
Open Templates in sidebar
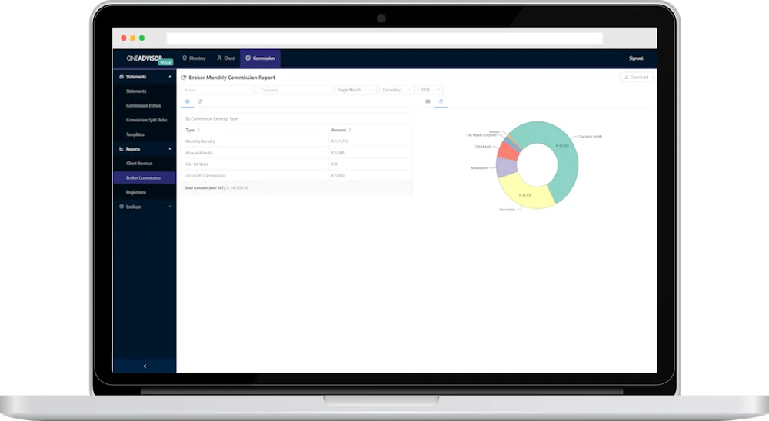pyautogui.click(x=135, y=134)
